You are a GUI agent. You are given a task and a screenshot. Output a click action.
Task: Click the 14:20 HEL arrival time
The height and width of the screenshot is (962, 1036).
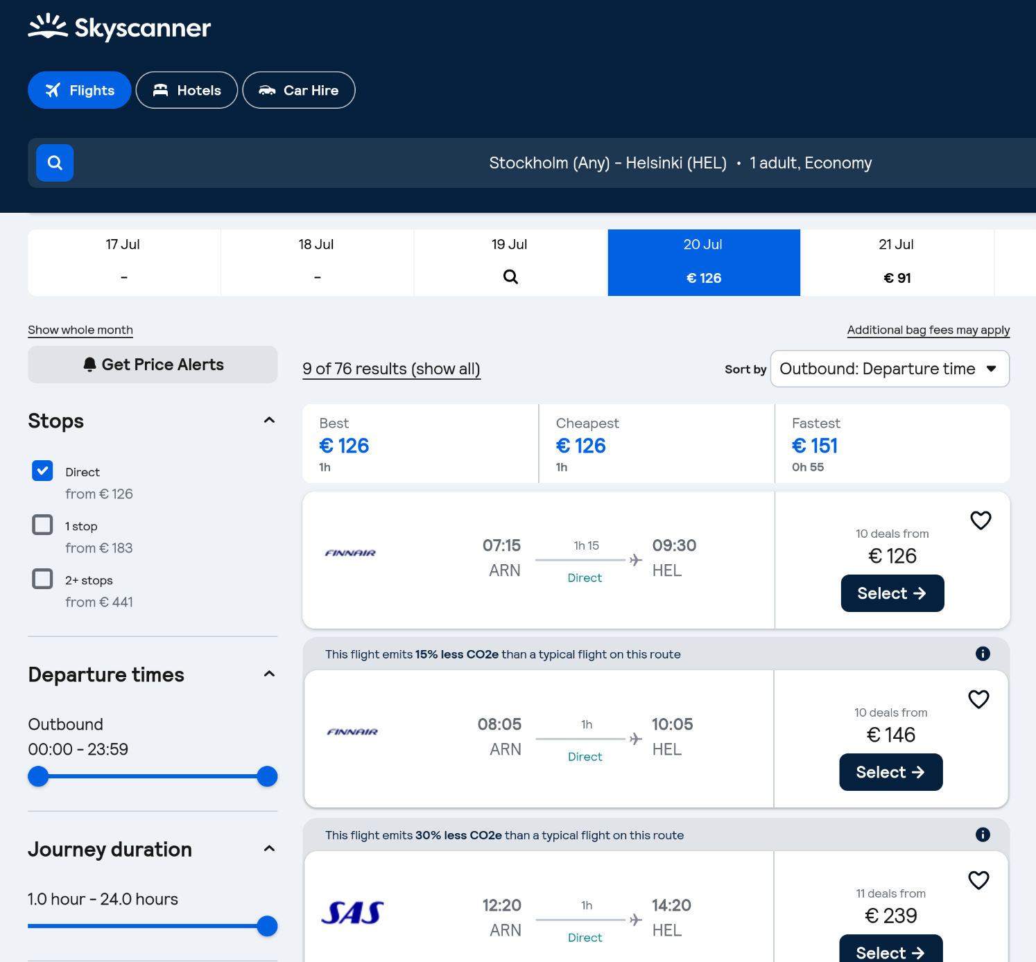(671, 905)
